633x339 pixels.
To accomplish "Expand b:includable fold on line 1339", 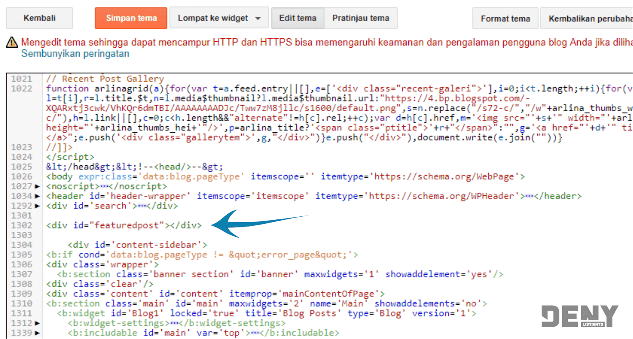I will click(37, 333).
